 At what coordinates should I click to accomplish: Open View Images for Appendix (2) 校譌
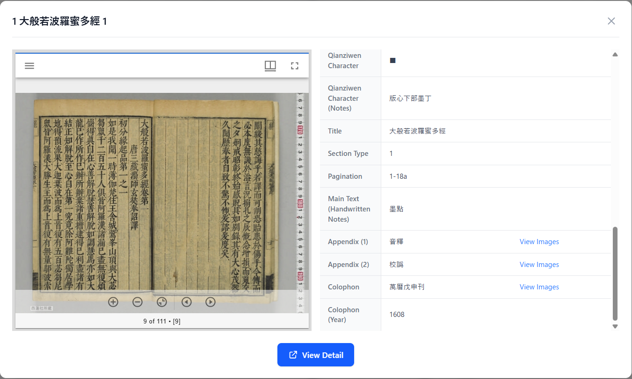[x=539, y=265]
